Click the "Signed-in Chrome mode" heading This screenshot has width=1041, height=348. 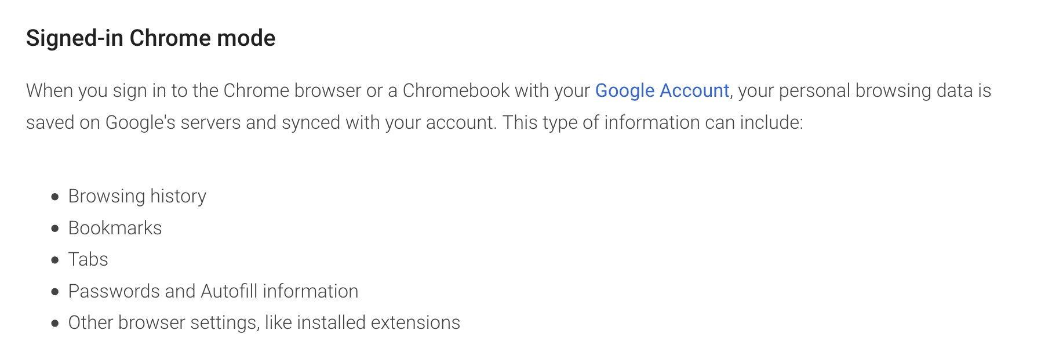[x=151, y=38]
